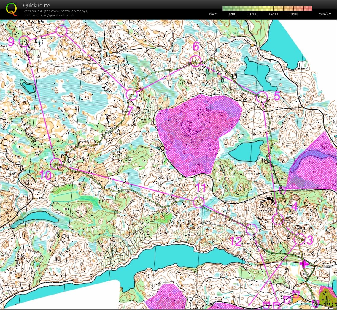Click control circle 3 on the map
Screen dimensions: 337x310
[300, 239]
